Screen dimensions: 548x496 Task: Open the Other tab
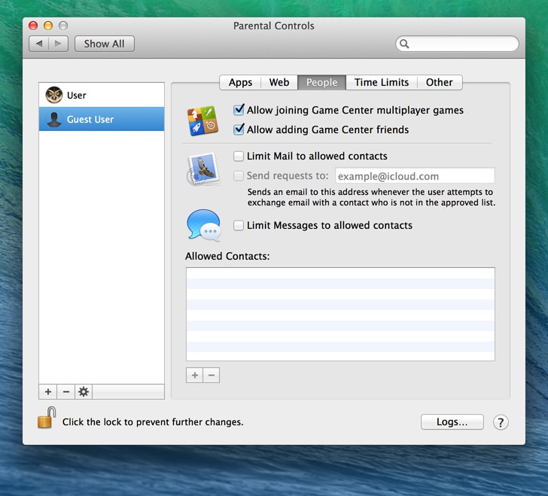(x=440, y=83)
